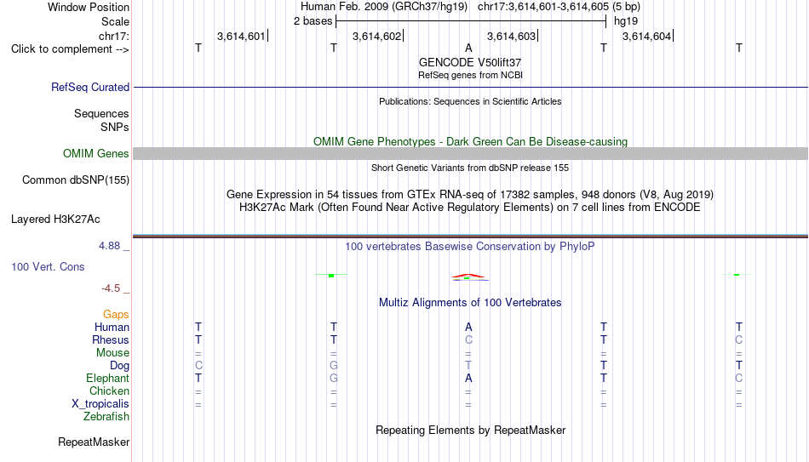Click the Rhesus C base under Human A

[468, 339]
